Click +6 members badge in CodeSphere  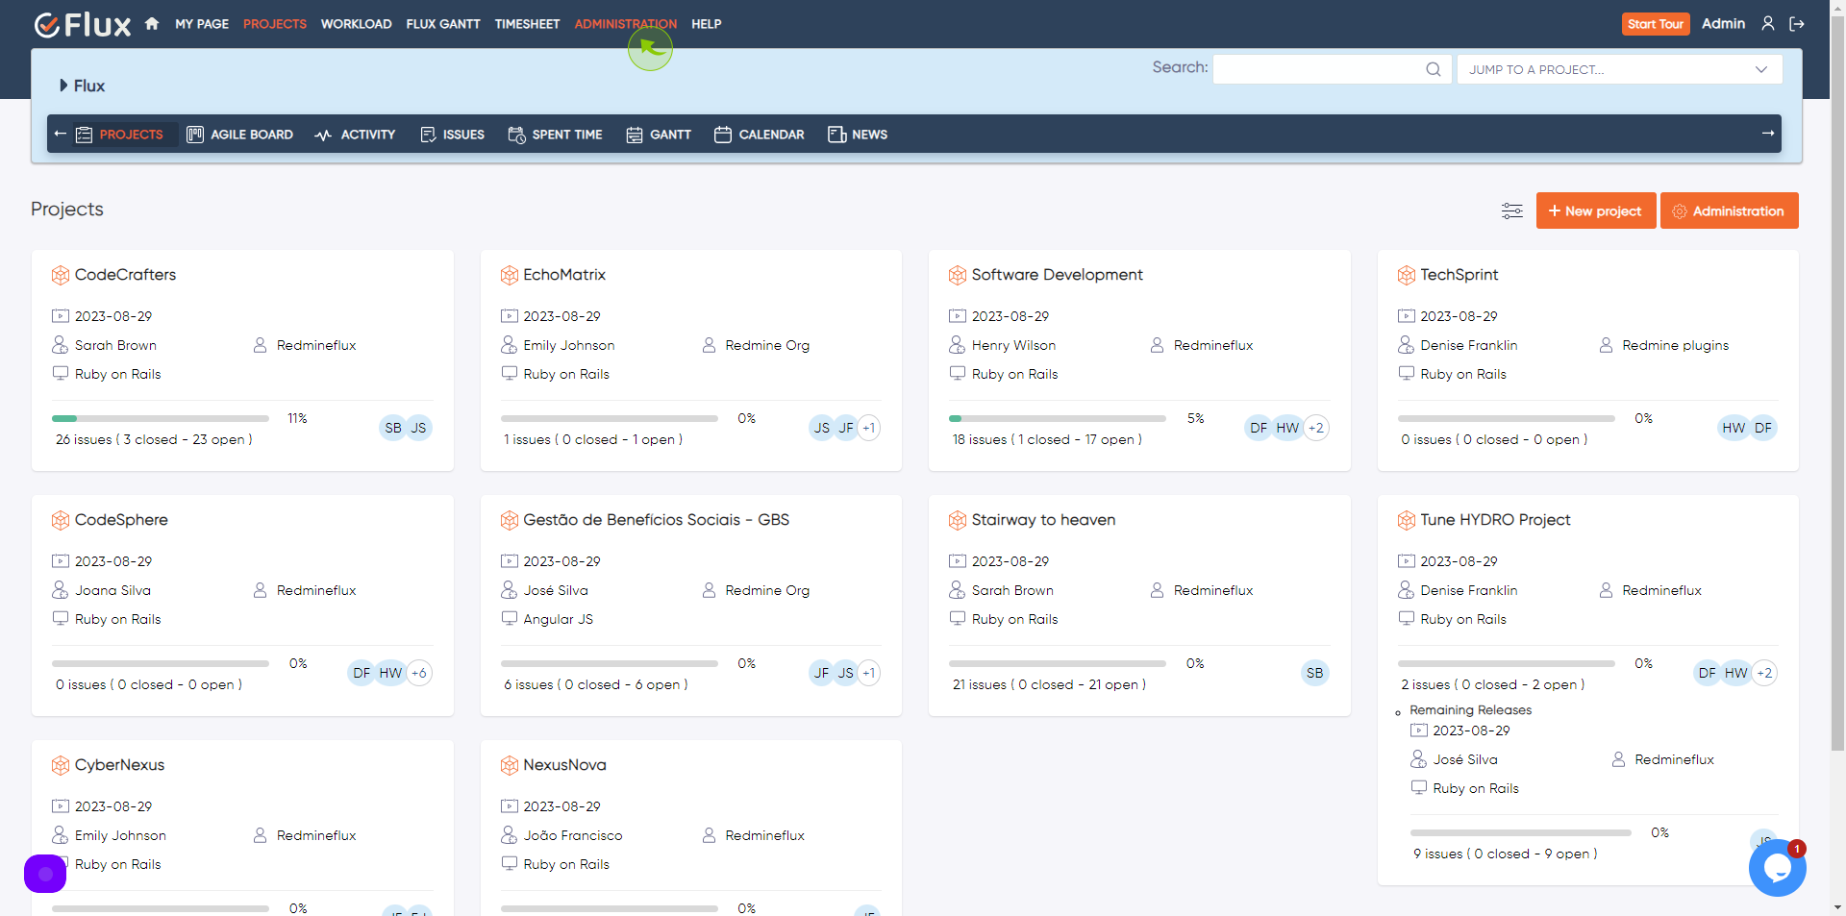point(419,673)
